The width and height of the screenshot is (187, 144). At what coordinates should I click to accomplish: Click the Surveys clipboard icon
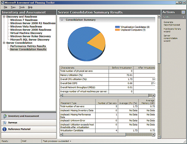pos(4,123)
